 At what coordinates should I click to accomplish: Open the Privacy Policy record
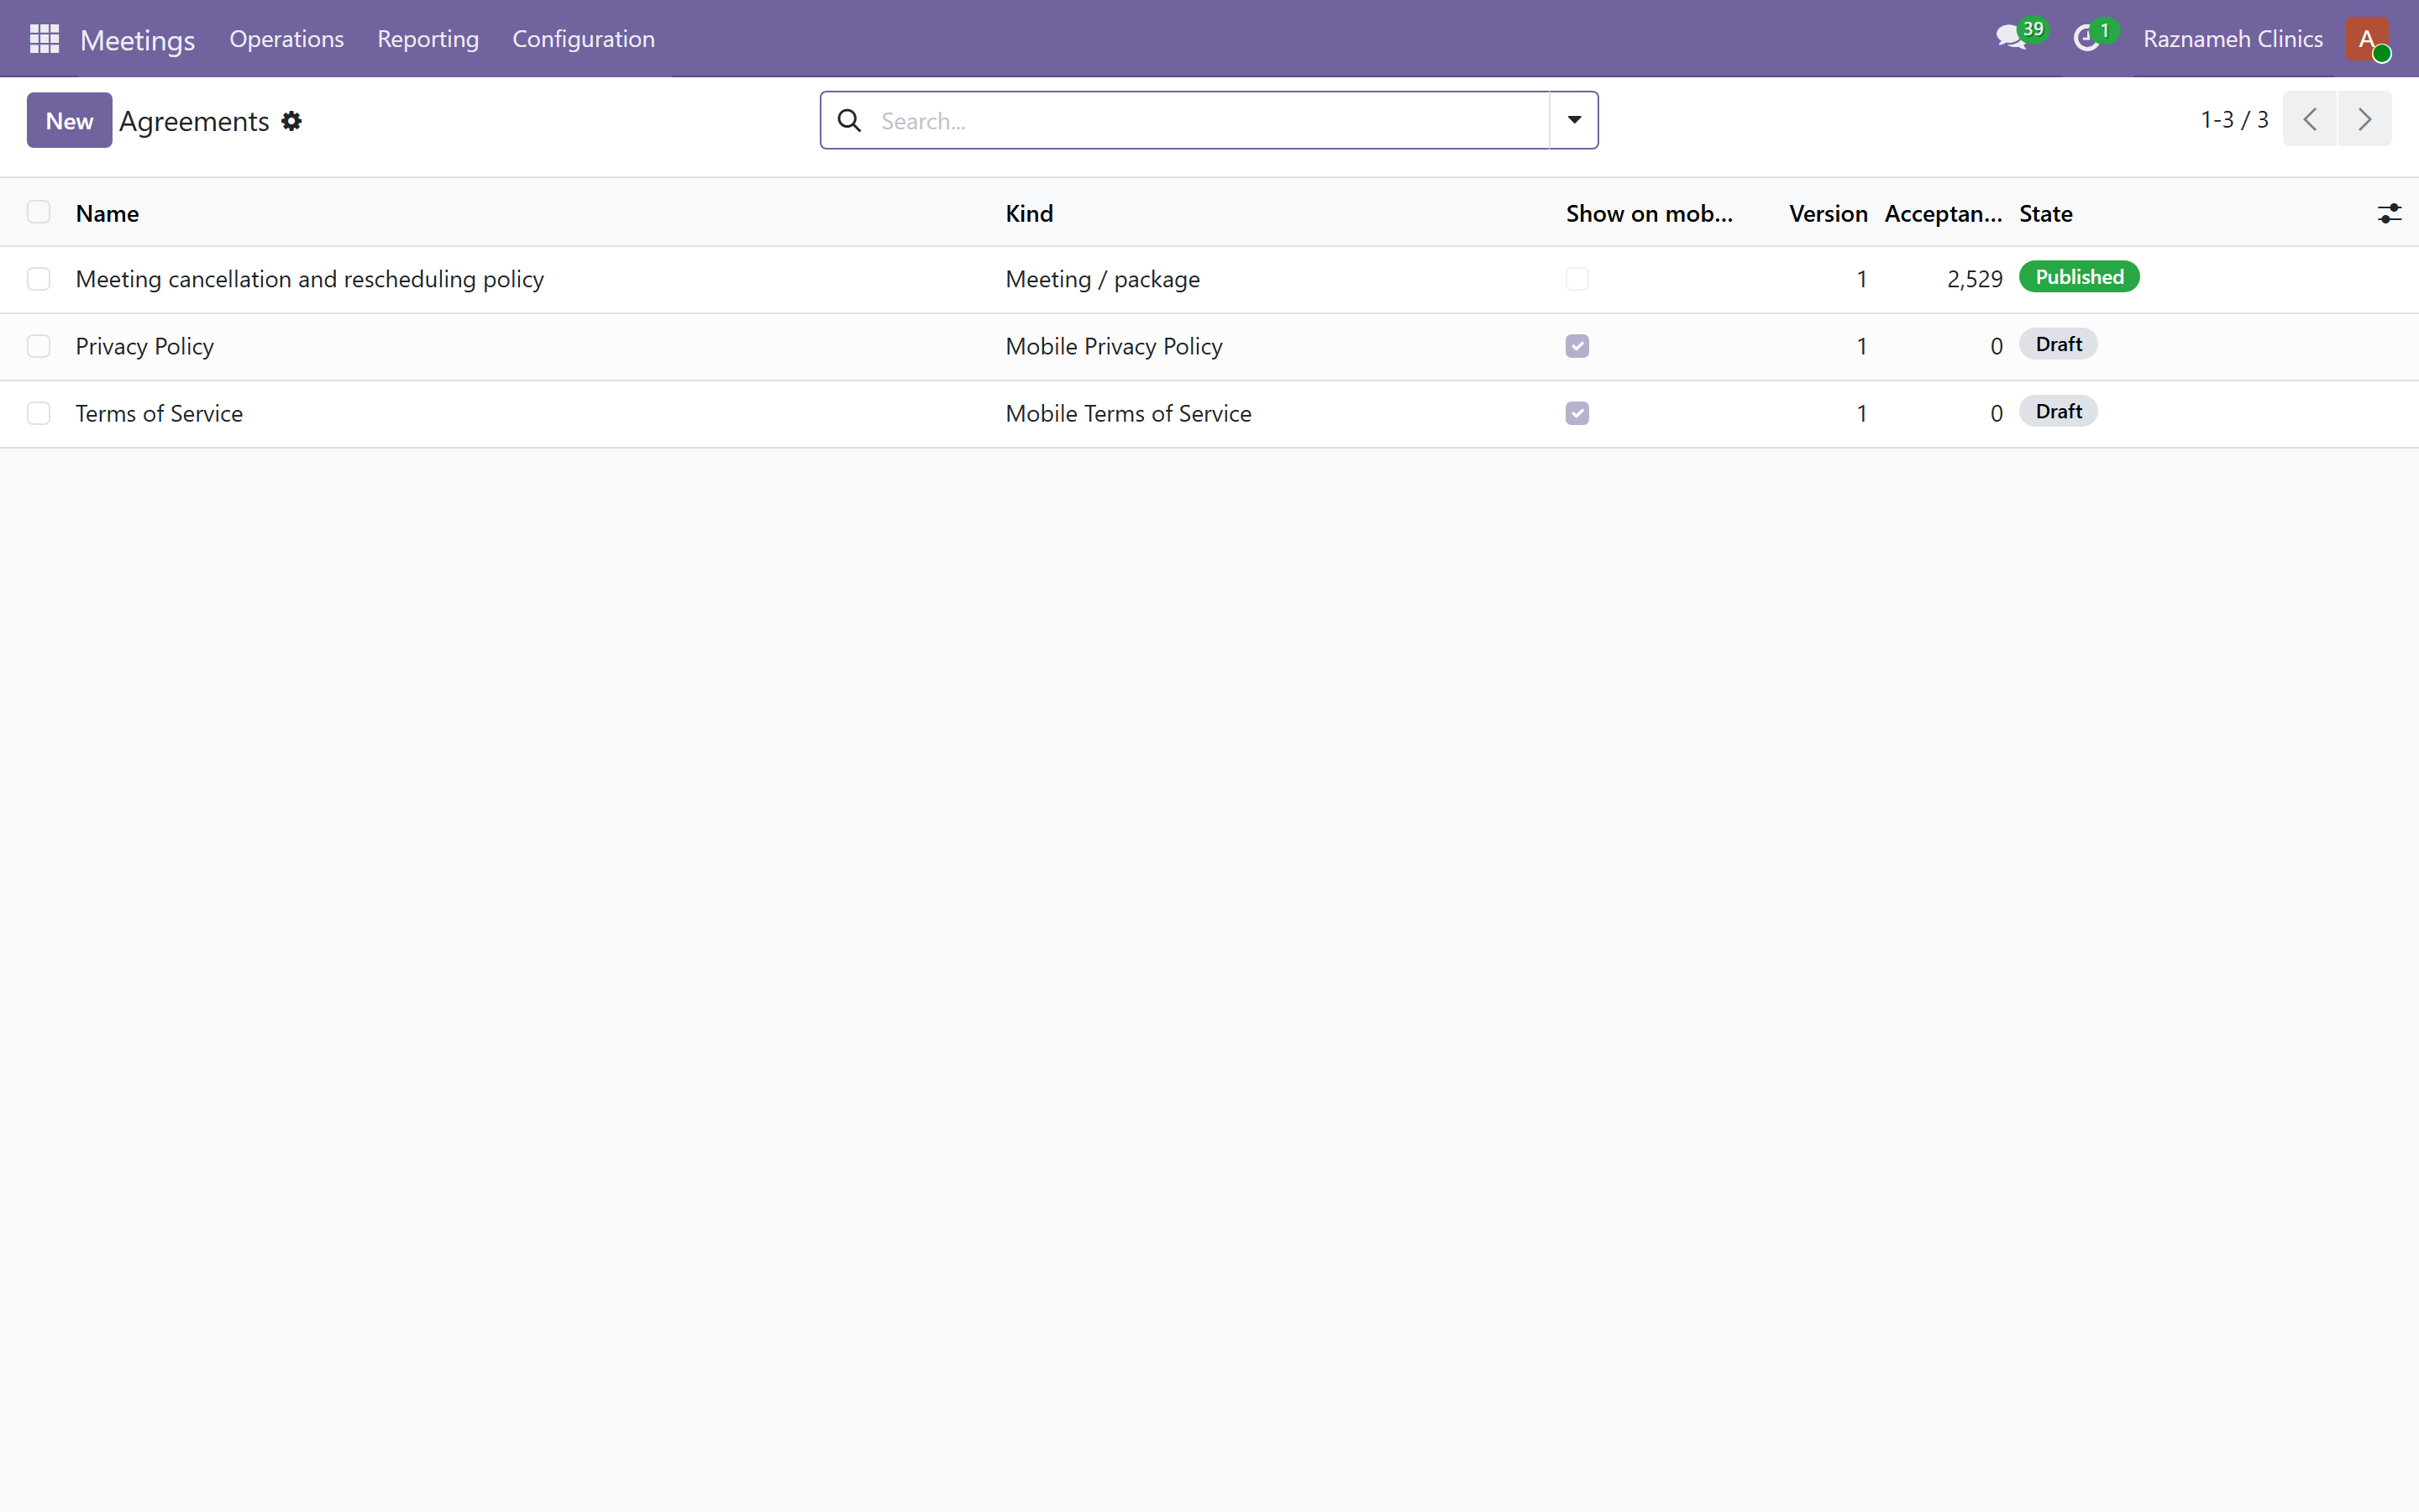145,346
